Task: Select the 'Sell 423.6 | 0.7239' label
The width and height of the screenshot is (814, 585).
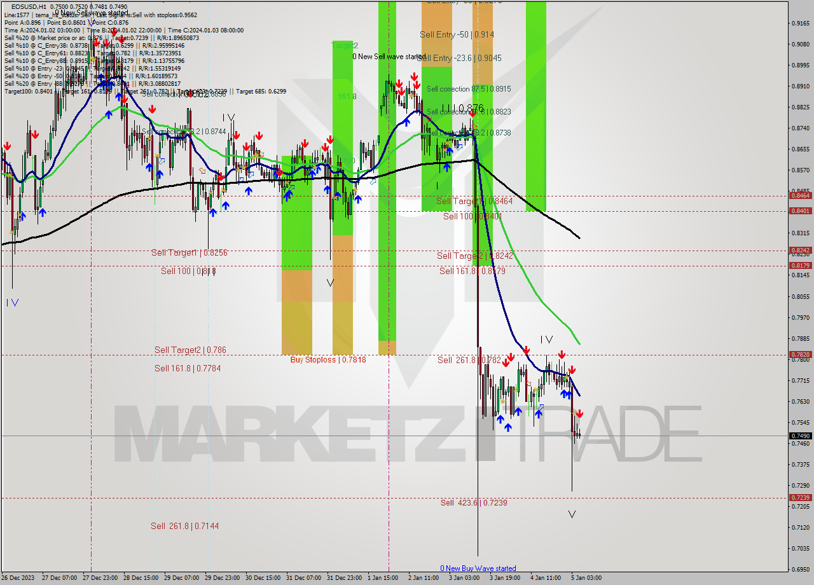Action: 474,502
